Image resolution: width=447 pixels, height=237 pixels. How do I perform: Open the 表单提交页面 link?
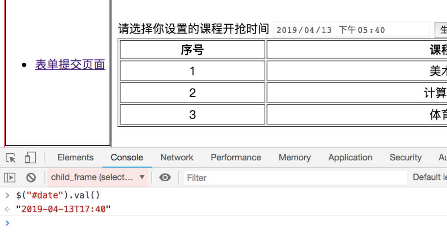pos(70,65)
